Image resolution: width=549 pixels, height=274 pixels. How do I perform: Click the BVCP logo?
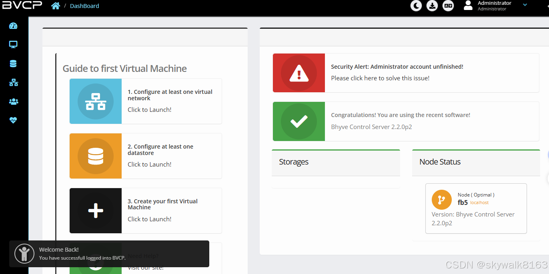[x=22, y=5]
